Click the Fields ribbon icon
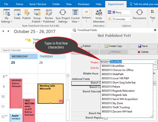 point(17,14)
